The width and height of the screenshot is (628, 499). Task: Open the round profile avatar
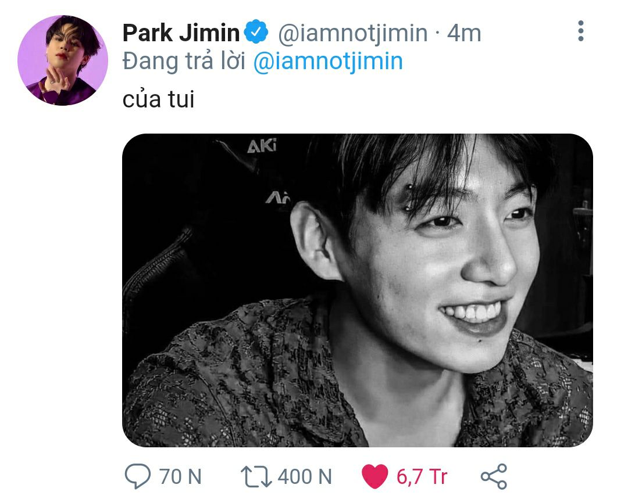(62, 60)
